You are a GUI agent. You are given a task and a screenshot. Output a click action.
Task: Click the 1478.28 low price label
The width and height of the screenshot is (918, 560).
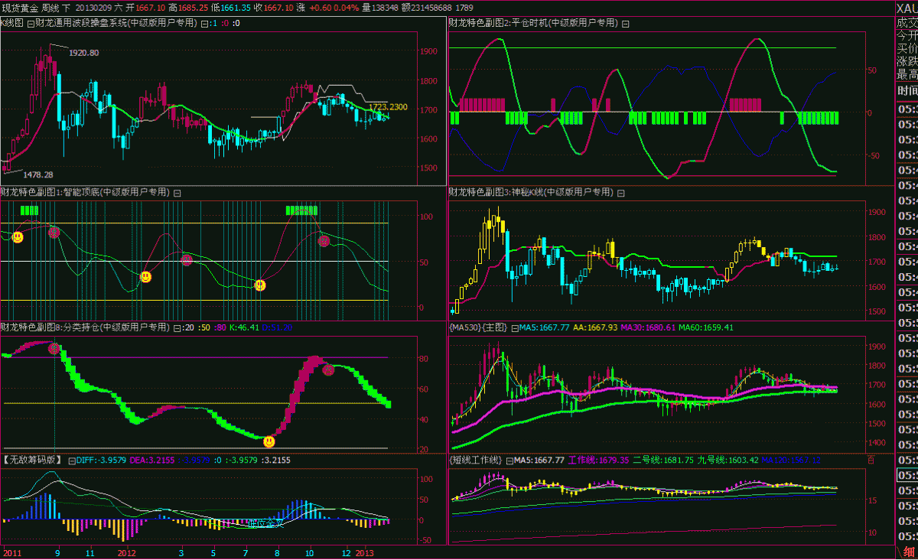[38, 175]
